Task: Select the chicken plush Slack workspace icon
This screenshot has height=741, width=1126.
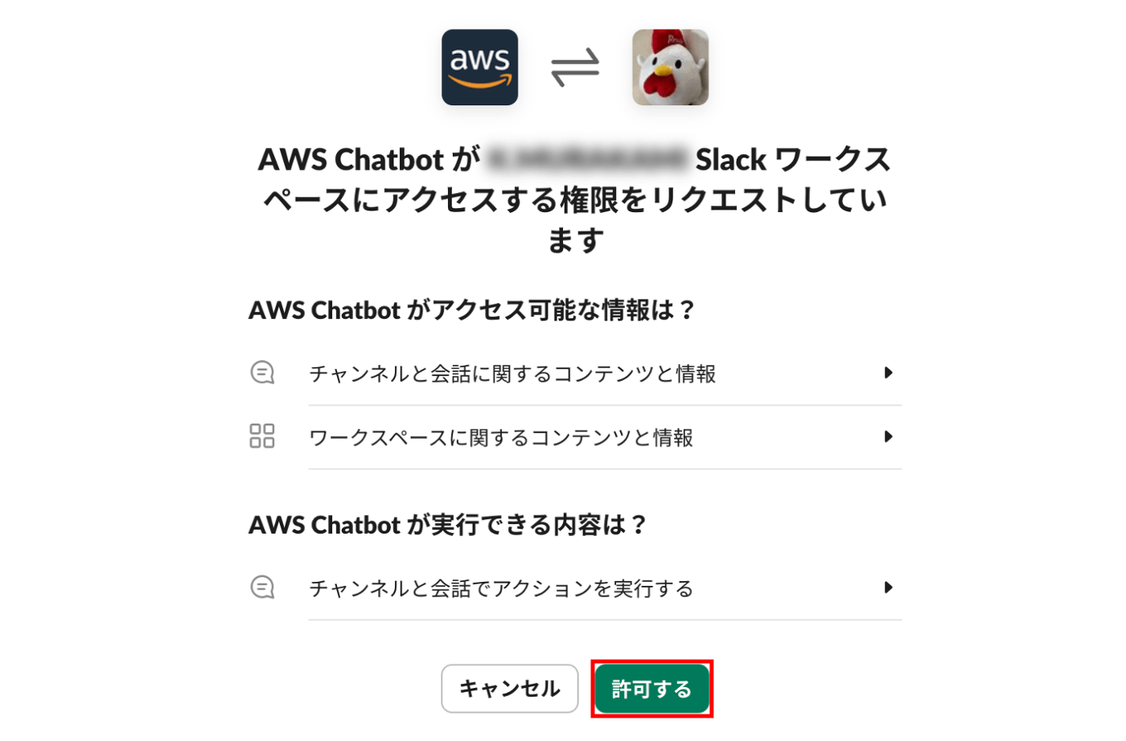Action: 670,68
